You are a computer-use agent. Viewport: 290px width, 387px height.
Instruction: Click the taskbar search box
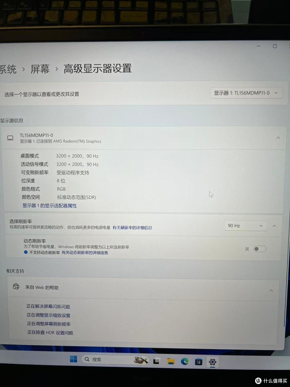[x=115, y=360]
